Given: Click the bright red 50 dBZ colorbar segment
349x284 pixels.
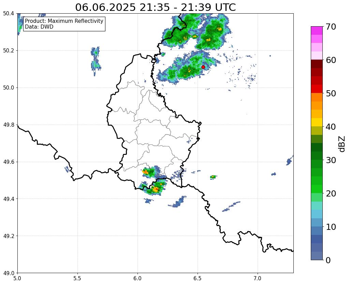Looking at the screenshot, I should pos(317,89).
